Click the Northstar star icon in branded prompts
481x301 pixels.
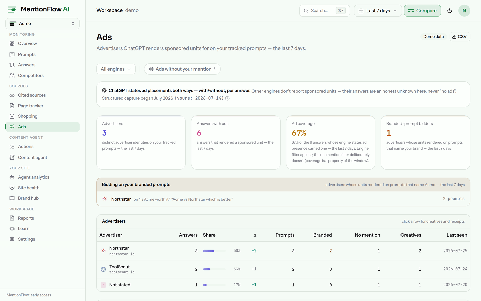coord(105,199)
